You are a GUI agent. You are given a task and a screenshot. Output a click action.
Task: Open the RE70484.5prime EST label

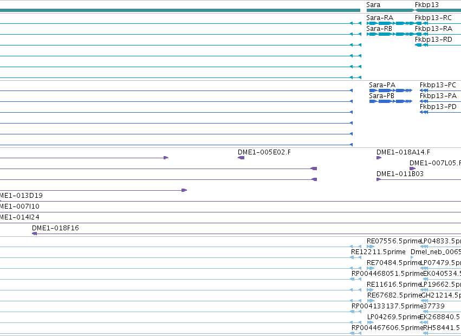pyautogui.click(x=394, y=263)
